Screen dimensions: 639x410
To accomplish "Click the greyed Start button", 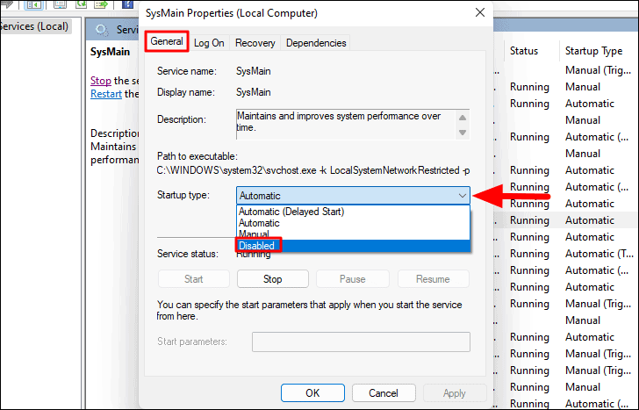I will pyautogui.click(x=194, y=279).
